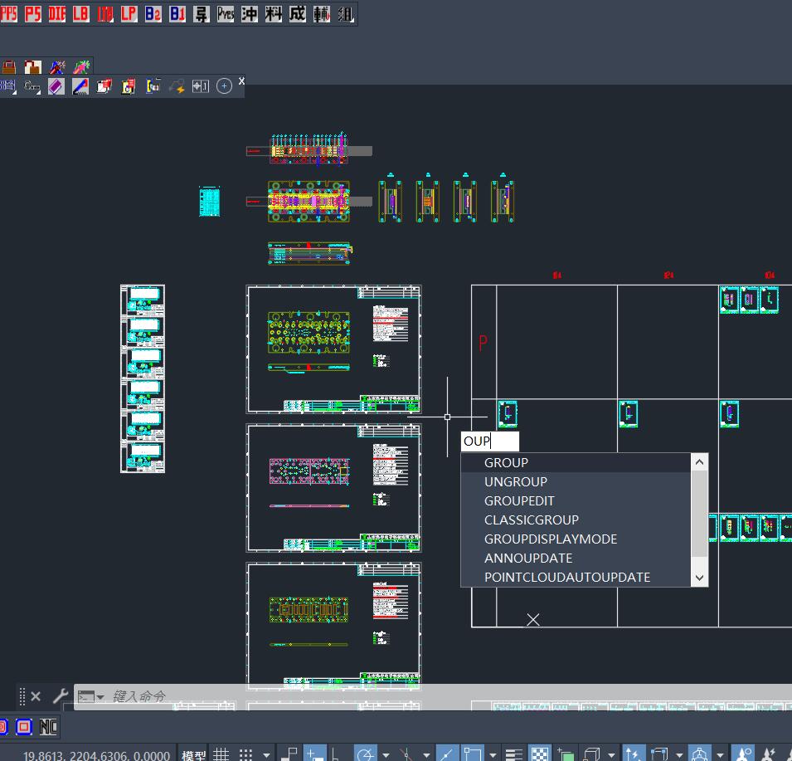Click the suggestion list scroll down arrow
This screenshot has width=792, height=761.
pyautogui.click(x=700, y=578)
